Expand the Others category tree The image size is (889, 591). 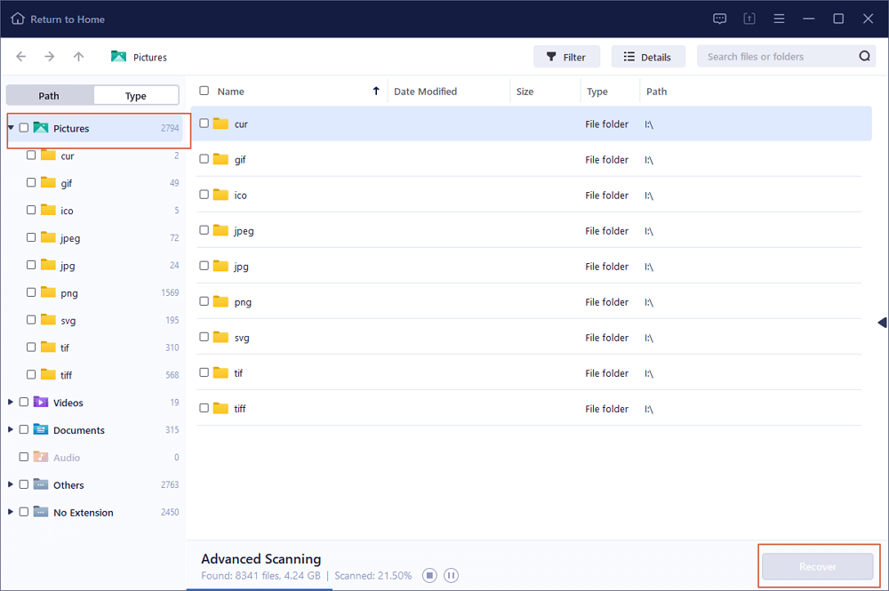(11, 484)
